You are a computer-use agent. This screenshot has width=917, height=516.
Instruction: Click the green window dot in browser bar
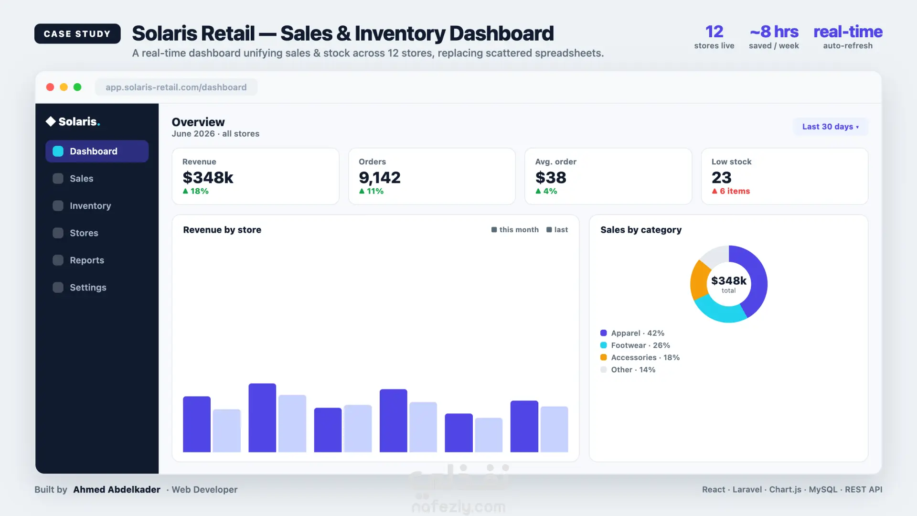77,87
